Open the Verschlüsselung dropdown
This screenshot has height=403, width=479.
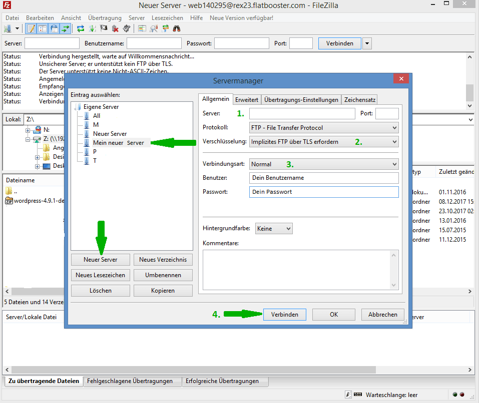click(324, 142)
